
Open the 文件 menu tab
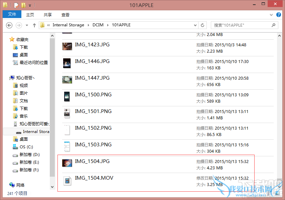click(x=12, y=14)
